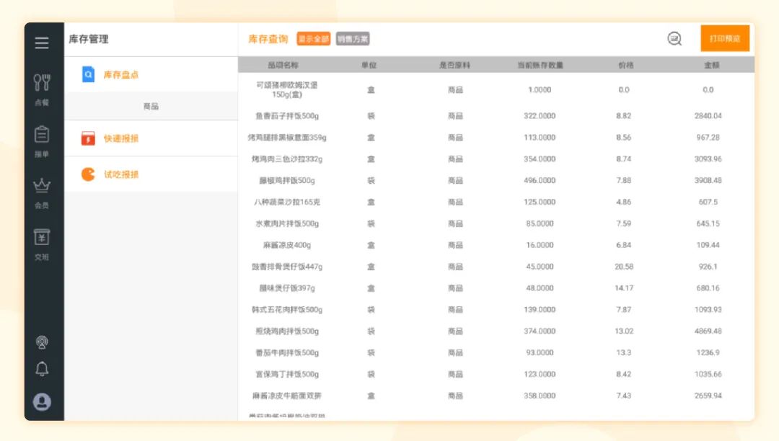Select the 麻酱凉皮400g item

287,245
